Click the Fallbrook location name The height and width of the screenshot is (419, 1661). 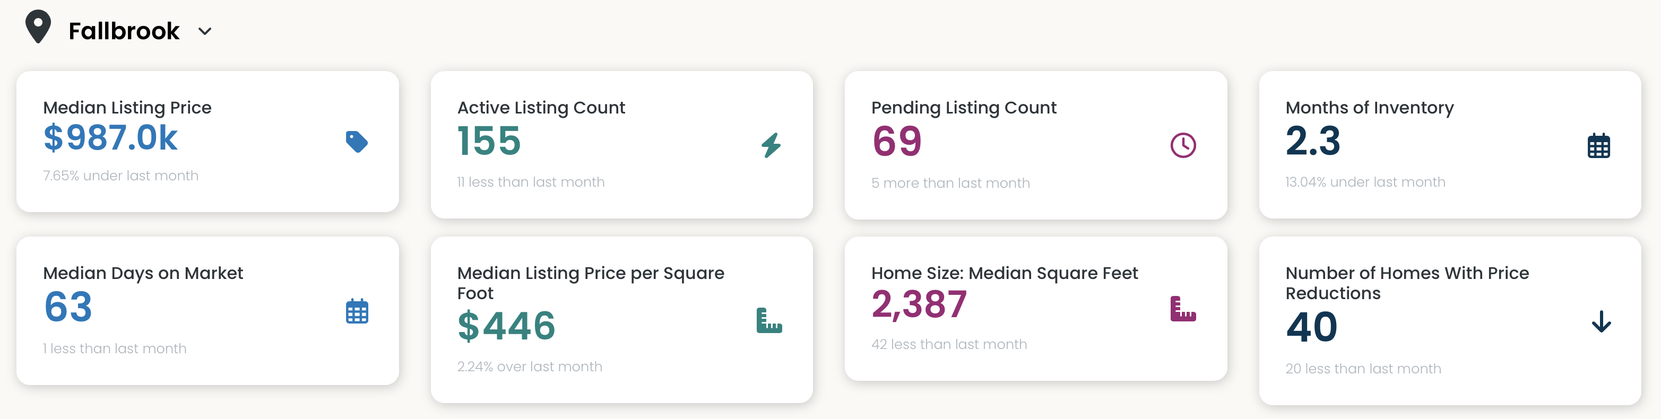coord(124,31)
